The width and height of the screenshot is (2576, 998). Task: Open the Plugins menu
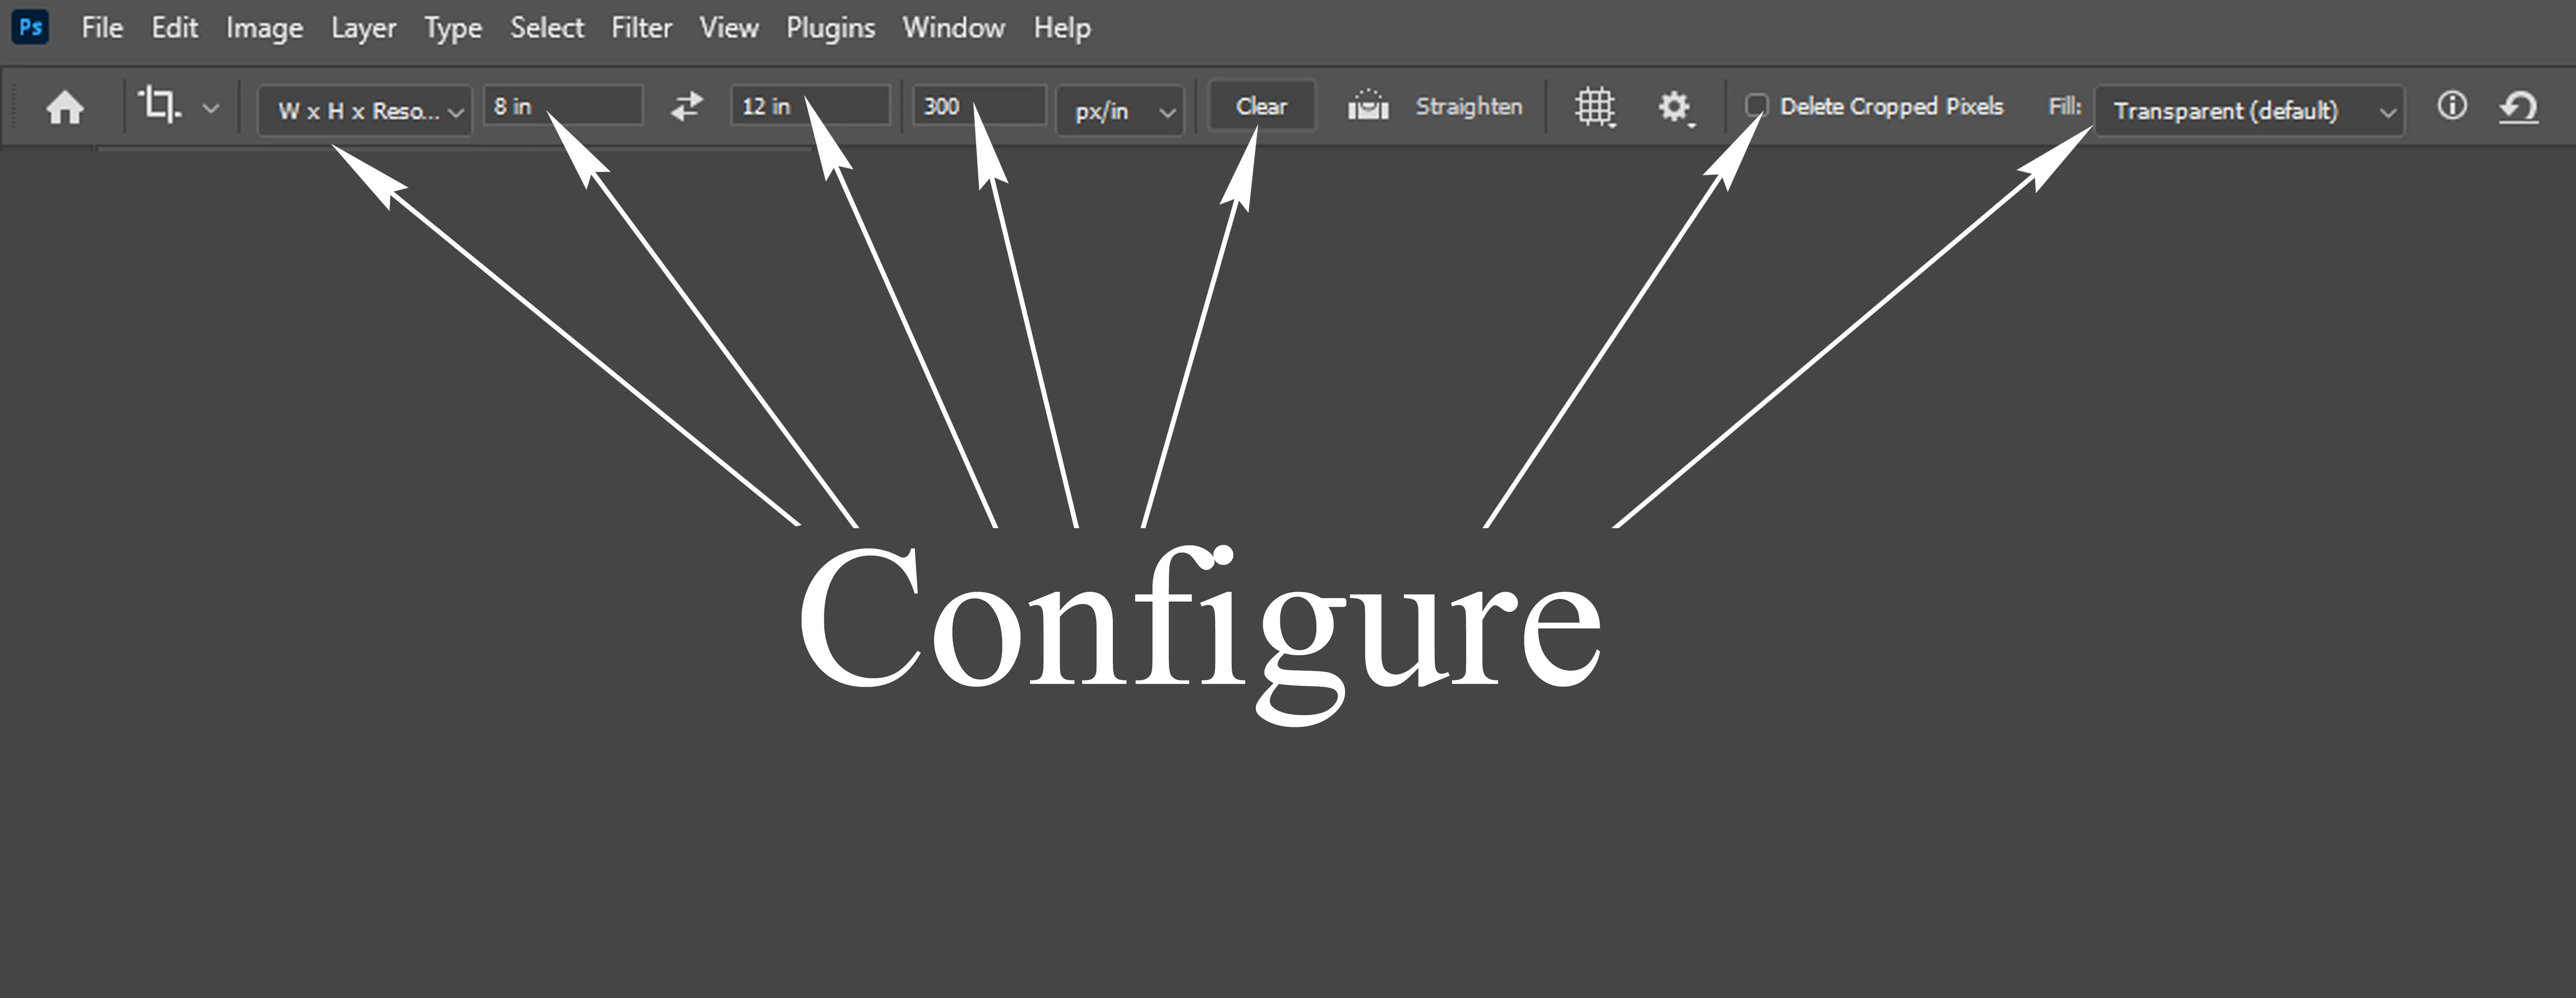click(830, 28)
